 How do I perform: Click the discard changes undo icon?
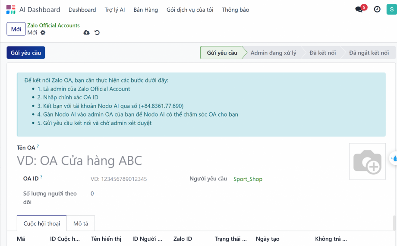97,33
